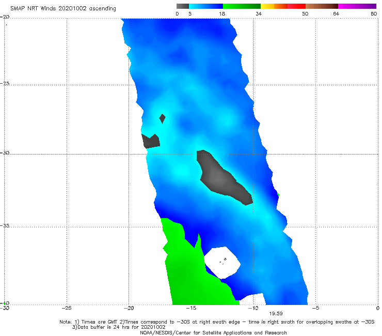Click the longitude axis label "-10"
The width and height of the screenshot is (382, 336).
[253, 308]
